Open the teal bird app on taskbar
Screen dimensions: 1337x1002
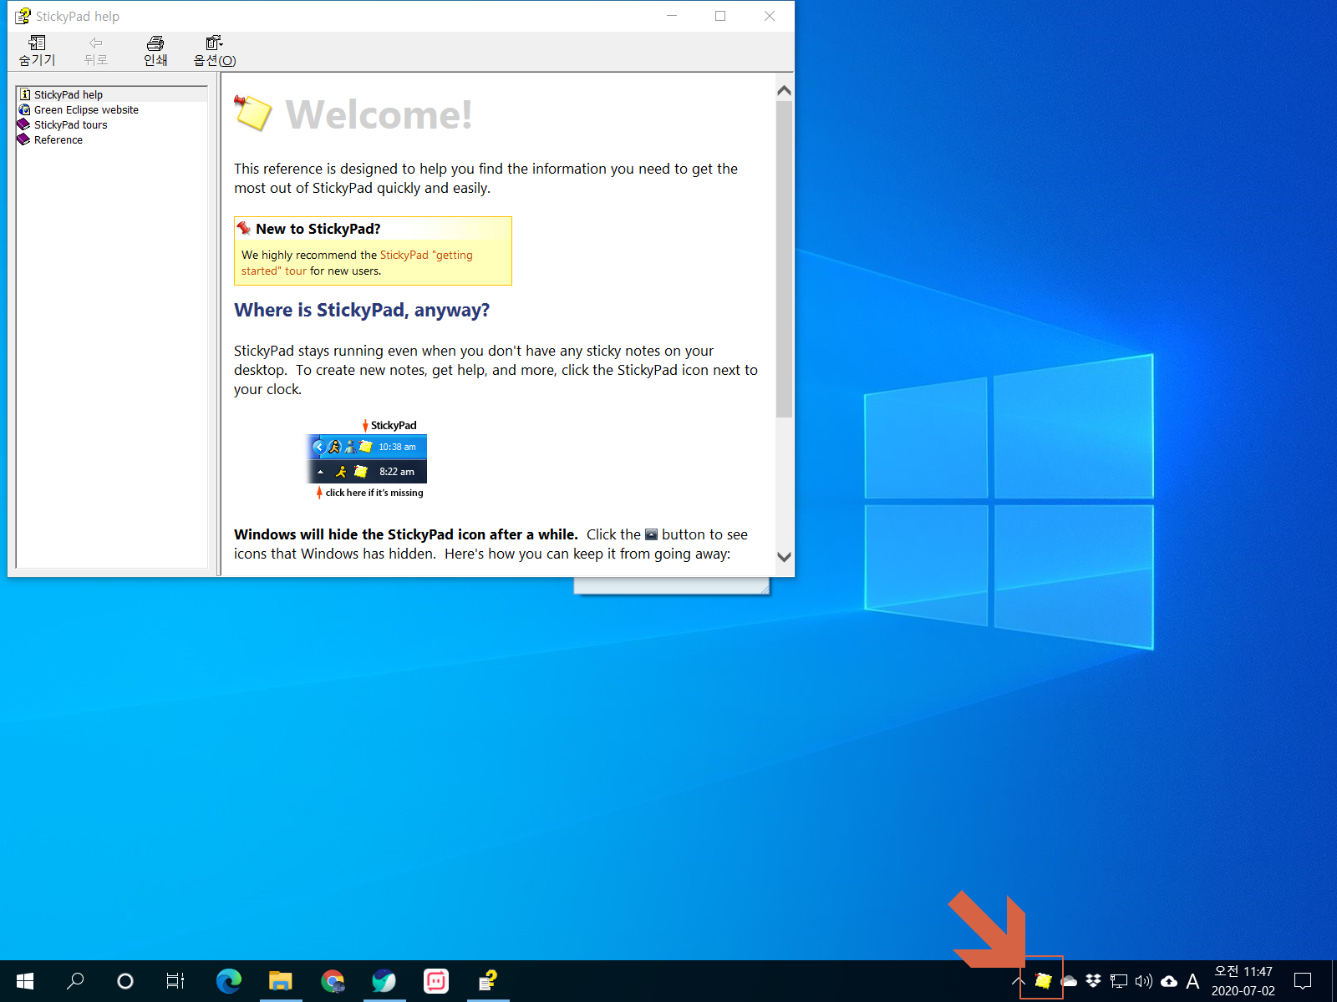384,981
